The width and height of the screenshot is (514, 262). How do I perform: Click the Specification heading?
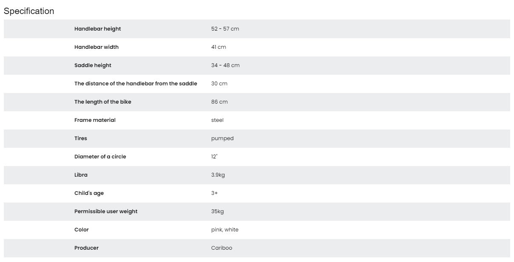tap(29, 11)
